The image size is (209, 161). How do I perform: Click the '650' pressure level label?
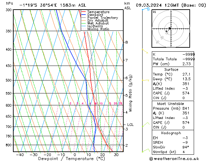tap(9, 117)
